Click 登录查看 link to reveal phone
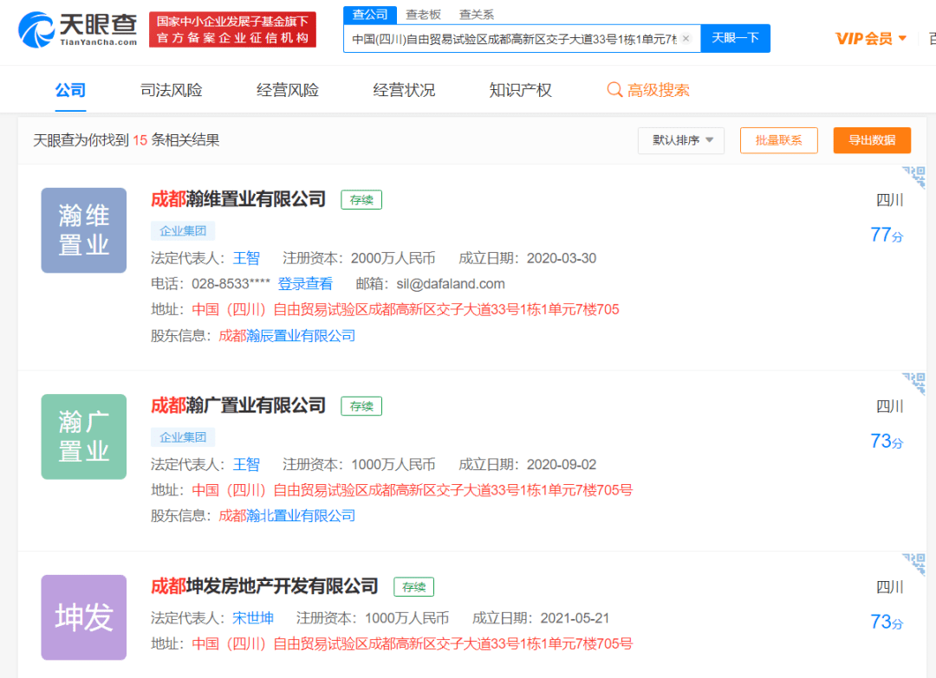 tap(305, 284)
